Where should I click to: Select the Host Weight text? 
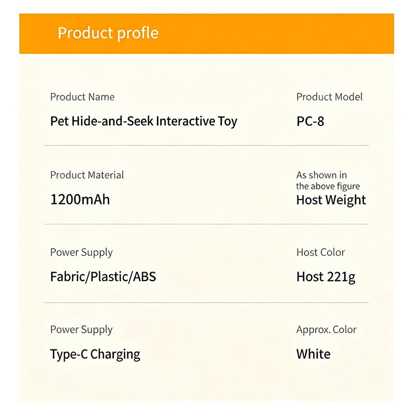tap(331, 200)
